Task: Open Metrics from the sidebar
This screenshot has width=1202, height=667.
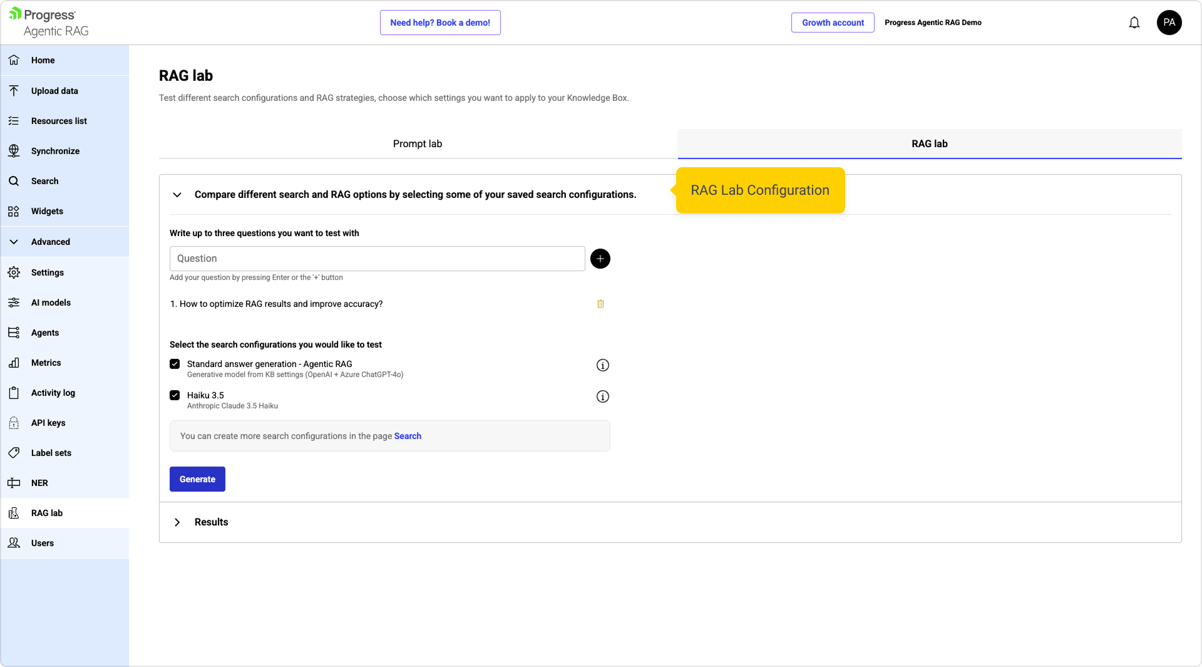Action: [x=46, y=363]
